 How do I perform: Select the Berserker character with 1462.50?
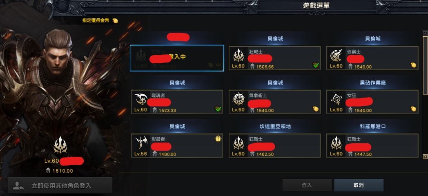tap(274, 145)
